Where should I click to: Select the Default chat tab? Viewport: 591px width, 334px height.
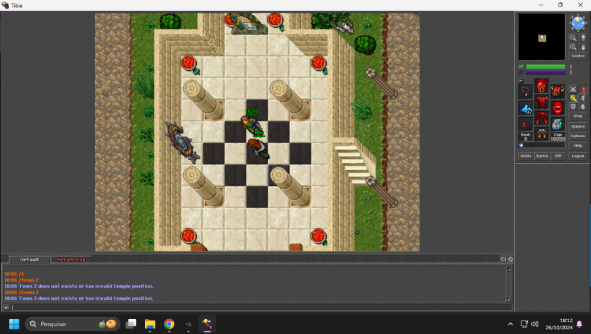[x=30, y=260]
